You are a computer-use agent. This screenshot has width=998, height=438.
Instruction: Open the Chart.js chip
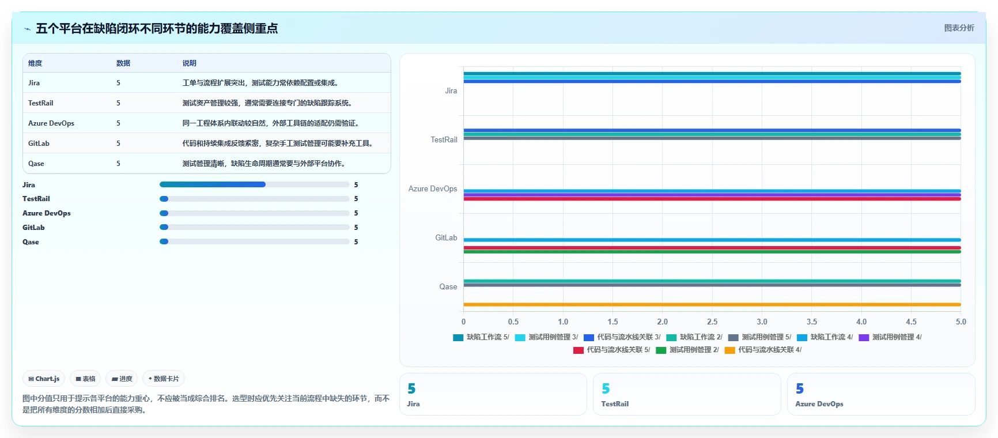pos(44,379)
